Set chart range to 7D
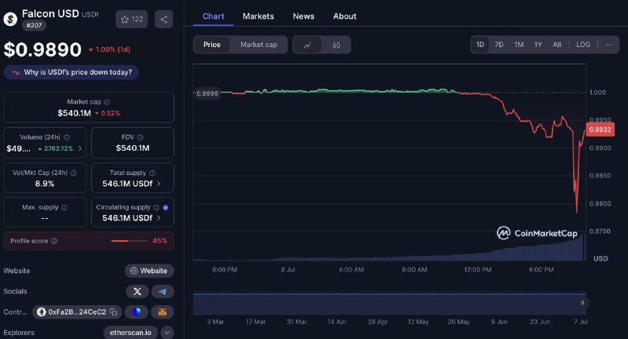628x339 pixels. click(x=499, y=45)
